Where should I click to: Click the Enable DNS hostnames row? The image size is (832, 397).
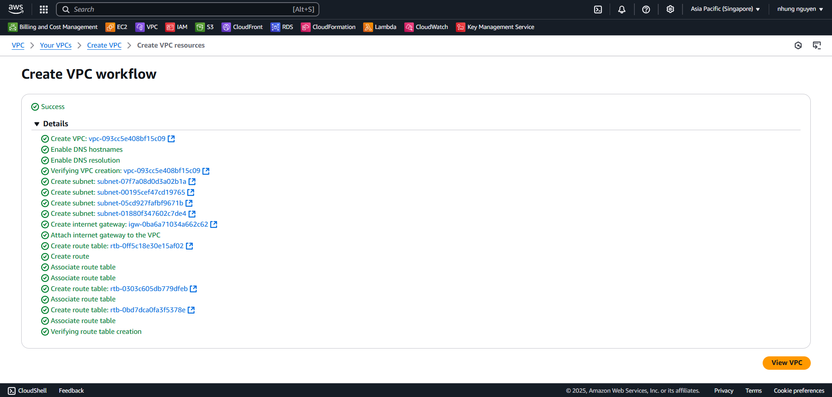coord(82,150)
